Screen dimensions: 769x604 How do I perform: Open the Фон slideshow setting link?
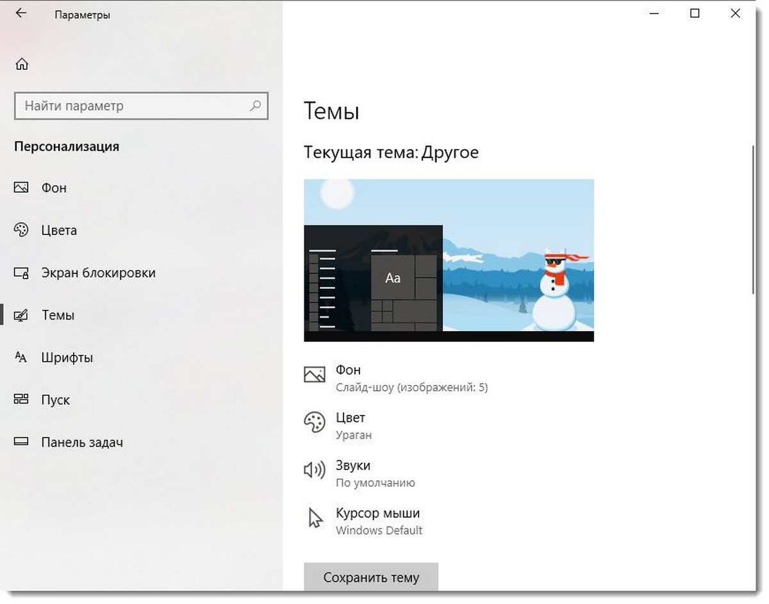coord(396,378)
